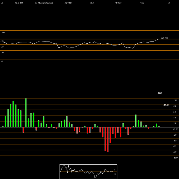Click the MR axis 100 label

pyautogui.click(x=175, y=101)
